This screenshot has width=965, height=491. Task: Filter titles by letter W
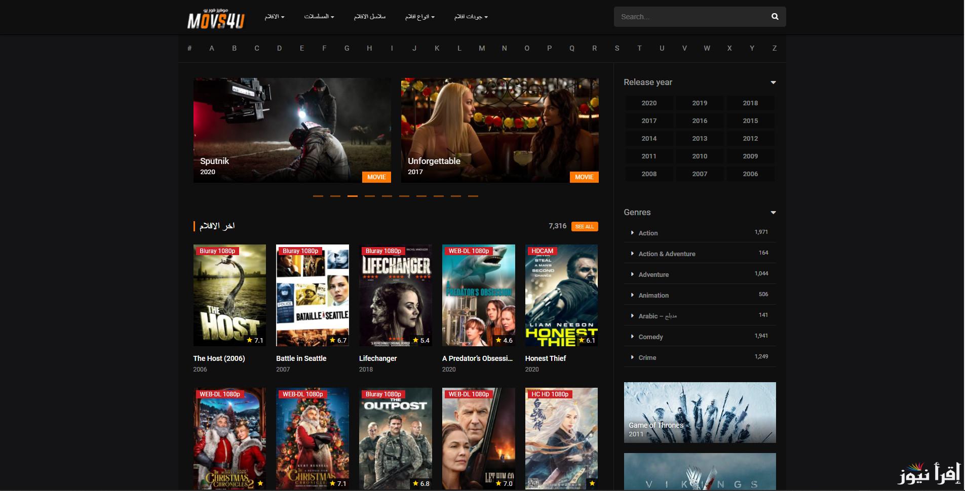pyautogui.click(x=707, y=48)
